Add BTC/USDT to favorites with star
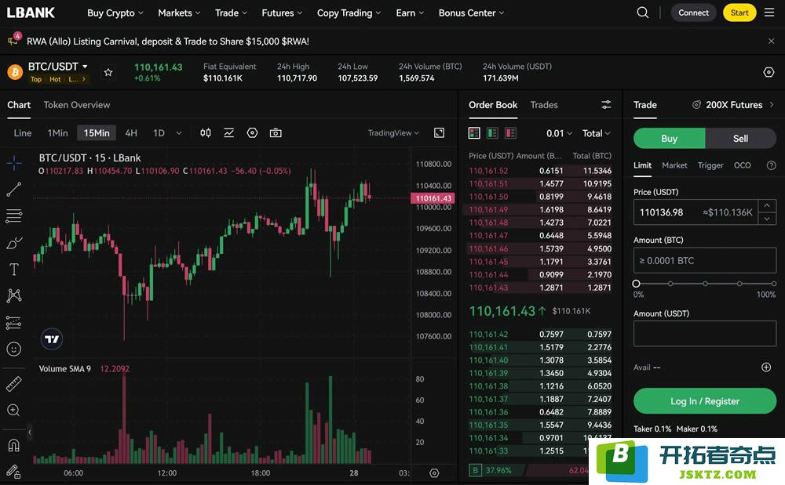Viewport: 785px width, 485px height. tap(108, 72)
